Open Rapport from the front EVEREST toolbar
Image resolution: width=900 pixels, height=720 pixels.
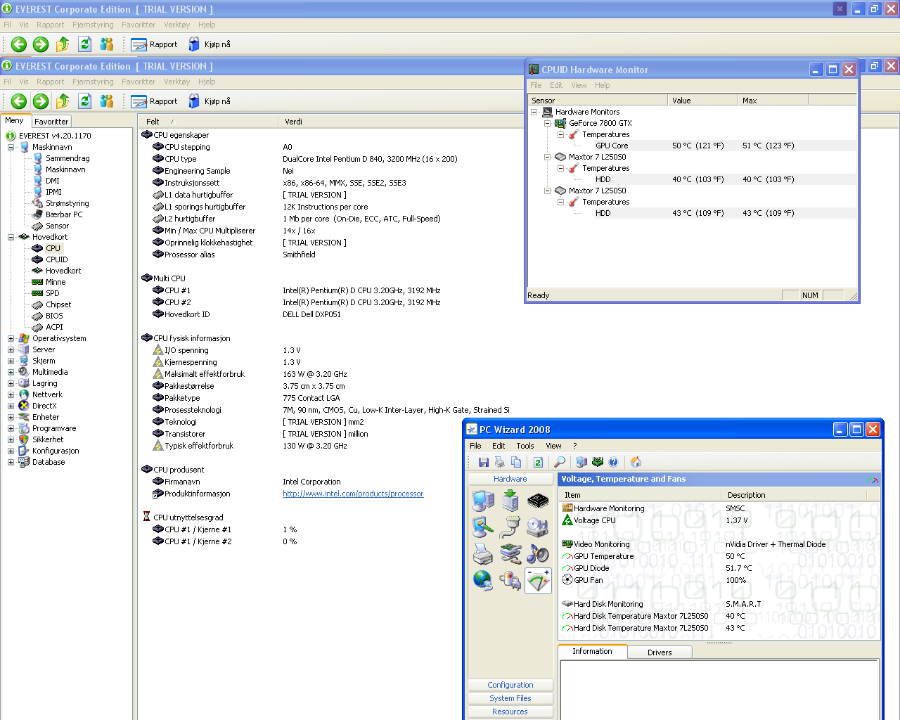[154, 101]
